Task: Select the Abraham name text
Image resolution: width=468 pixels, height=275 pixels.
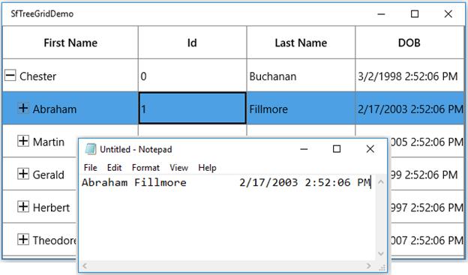Action: [x=55, y=109]
